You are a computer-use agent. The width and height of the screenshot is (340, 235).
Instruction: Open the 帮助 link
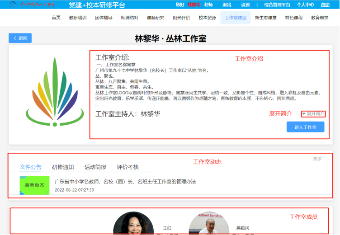325,5
